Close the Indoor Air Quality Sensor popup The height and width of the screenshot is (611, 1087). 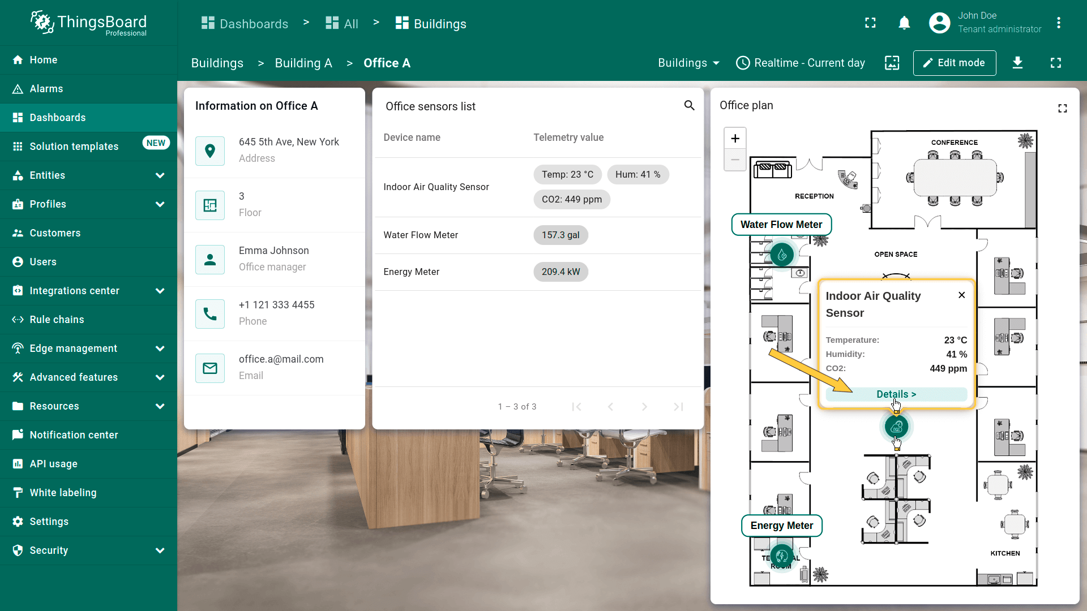click(961, 295)
